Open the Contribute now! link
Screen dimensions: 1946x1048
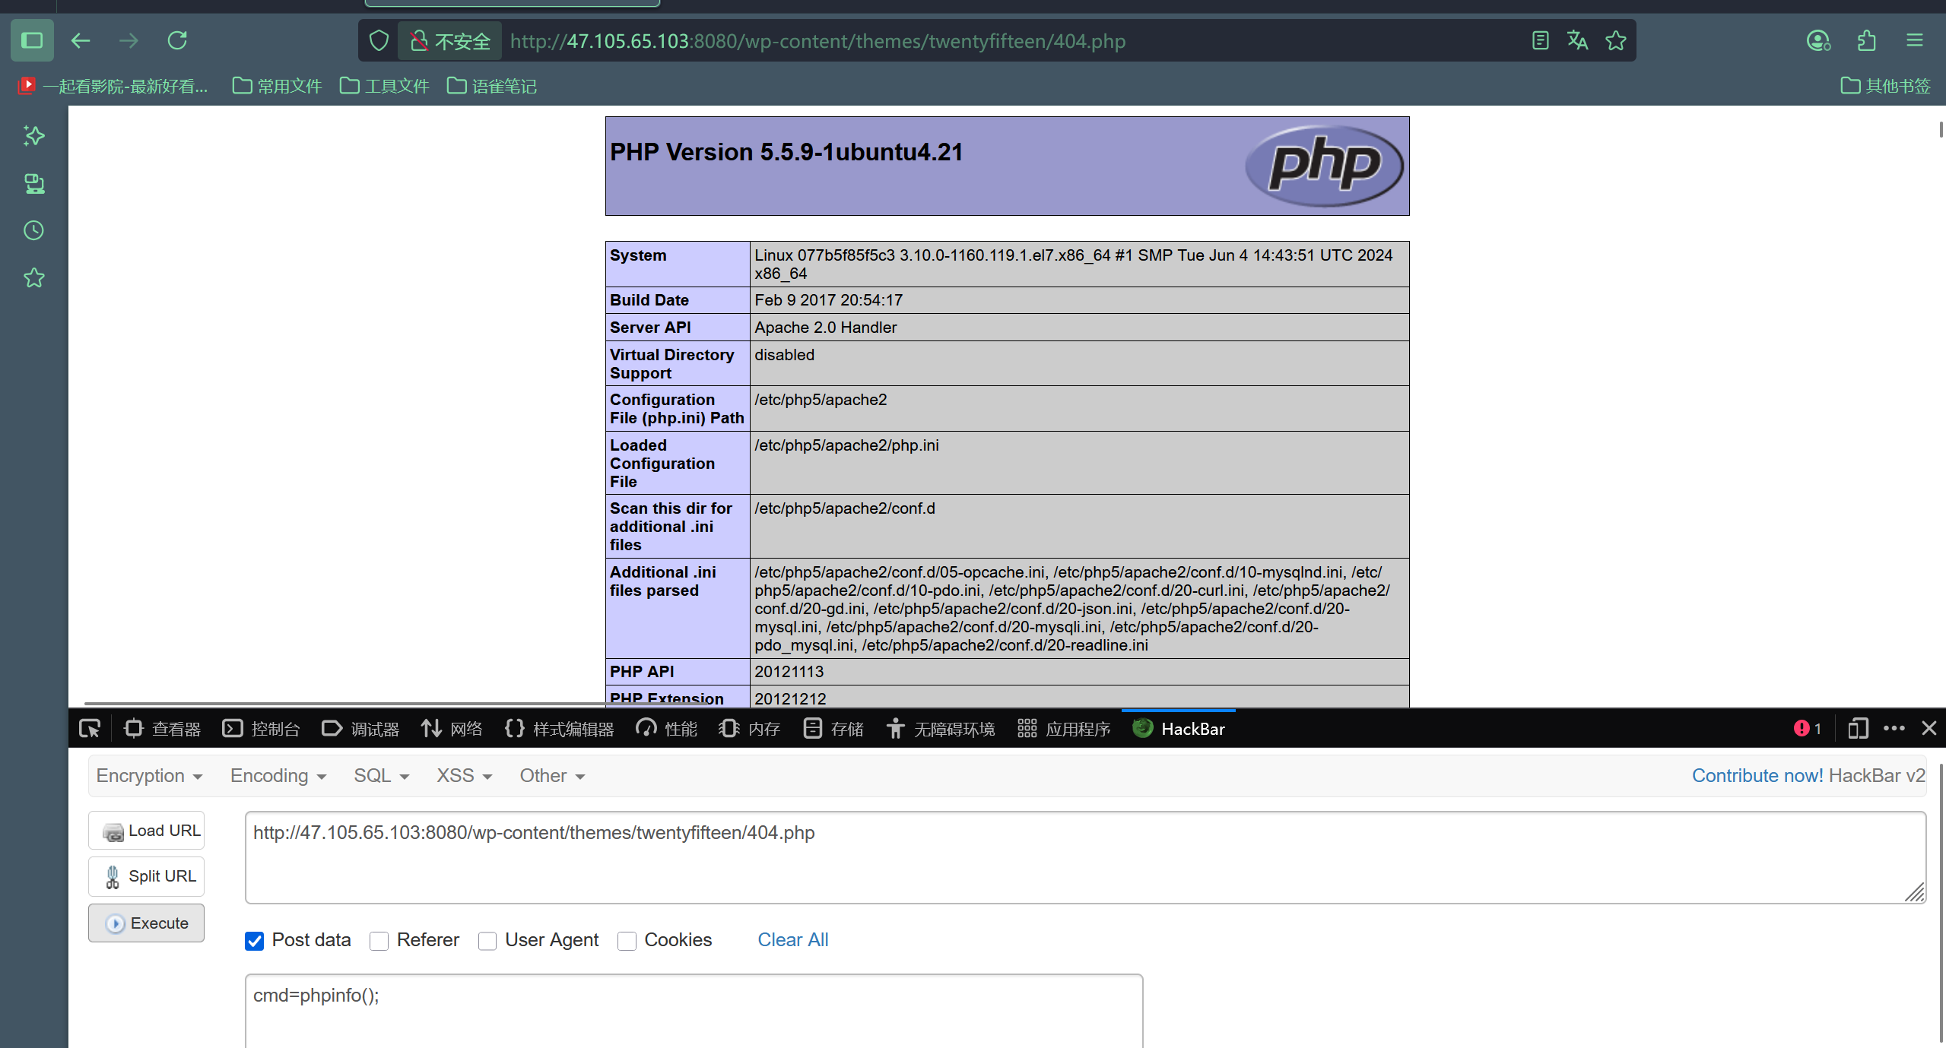tap(1757, 776)
